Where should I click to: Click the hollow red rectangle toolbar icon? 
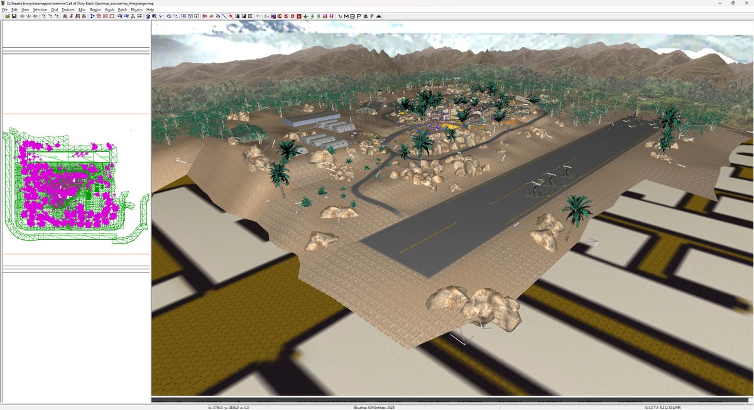coord(112,16)
